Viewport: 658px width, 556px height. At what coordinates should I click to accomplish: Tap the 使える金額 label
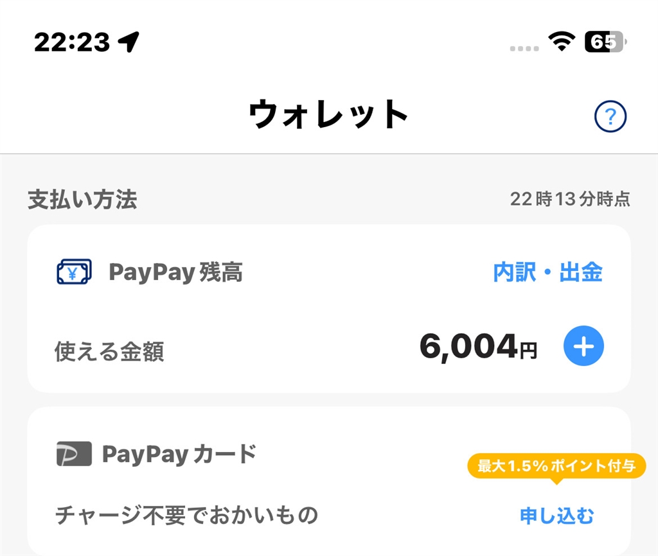click(109, 352)
